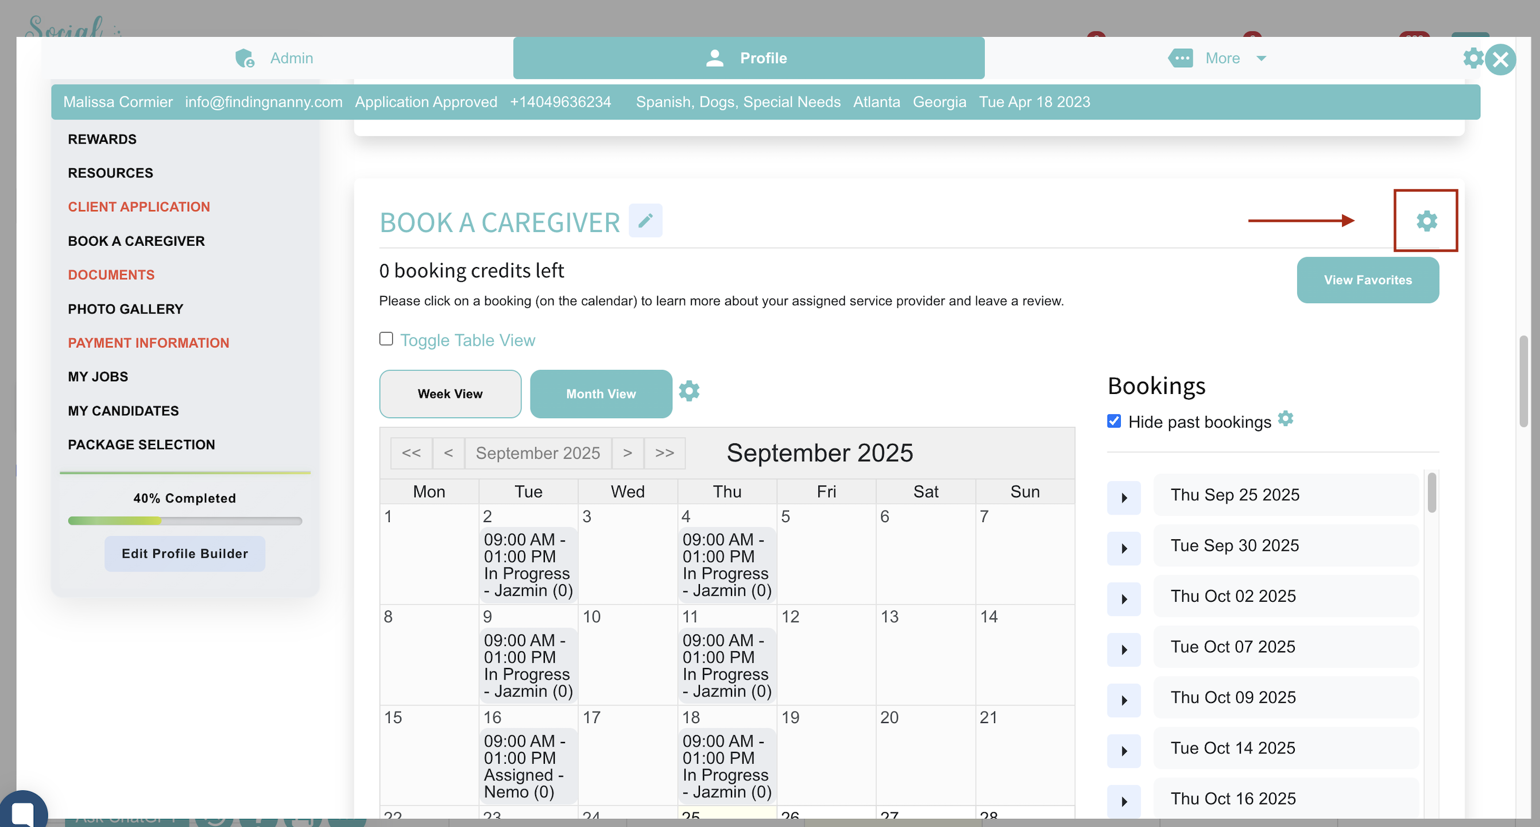Viewport: 1540px width, 827px height.
Task: Open Payment Information in the sidebar
Action: point(148,343)
